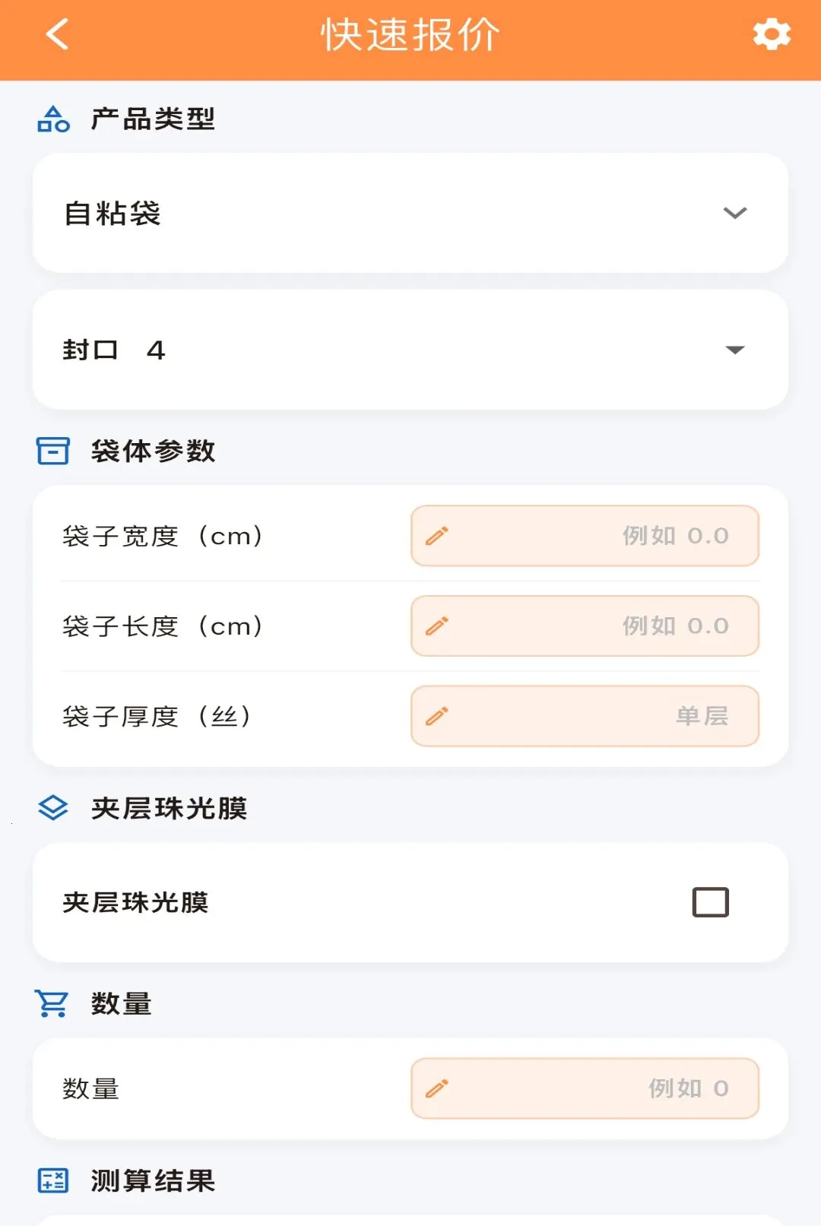Screen dimensions: 821x1226
Task: Click the 测算结果 calculator icon
Action: (53, 1180)
